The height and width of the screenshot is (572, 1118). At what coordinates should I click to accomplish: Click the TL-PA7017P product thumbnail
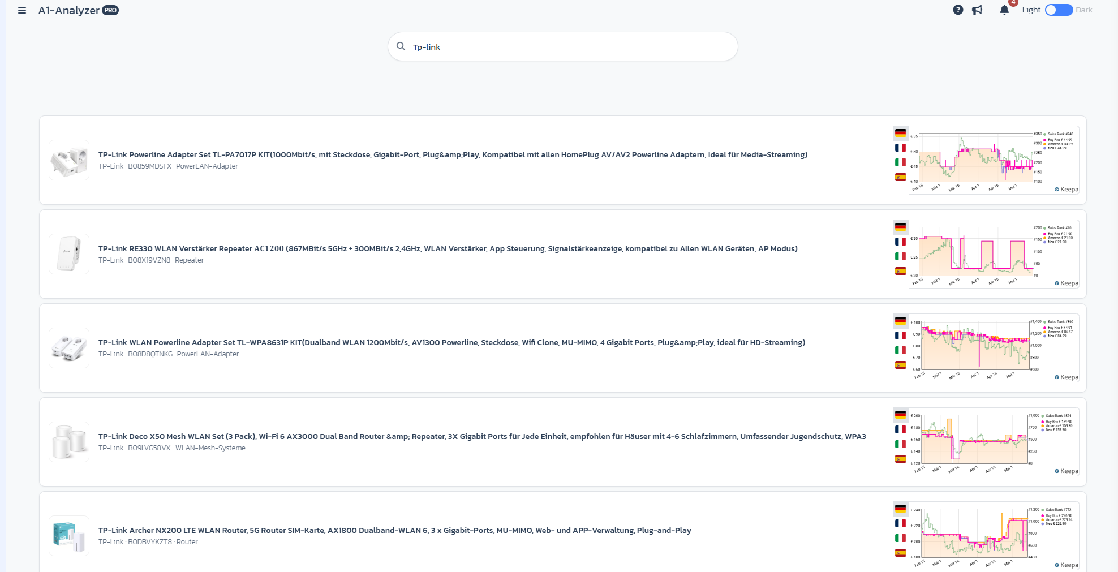[x=69, y=160]
